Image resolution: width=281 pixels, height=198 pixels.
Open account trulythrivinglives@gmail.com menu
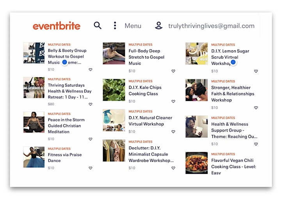coord(211,26)
